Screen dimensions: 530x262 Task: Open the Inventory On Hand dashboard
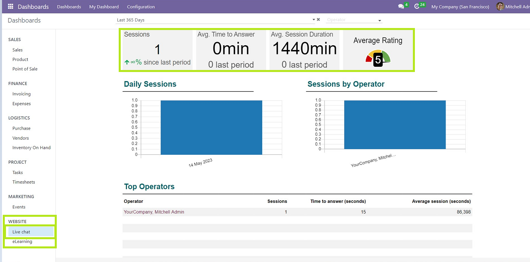pyautogui.click(x=32, y=148)
